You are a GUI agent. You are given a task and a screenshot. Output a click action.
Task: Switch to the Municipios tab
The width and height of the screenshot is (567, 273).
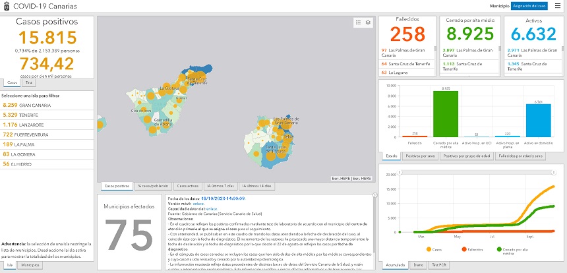coord(29,264)
